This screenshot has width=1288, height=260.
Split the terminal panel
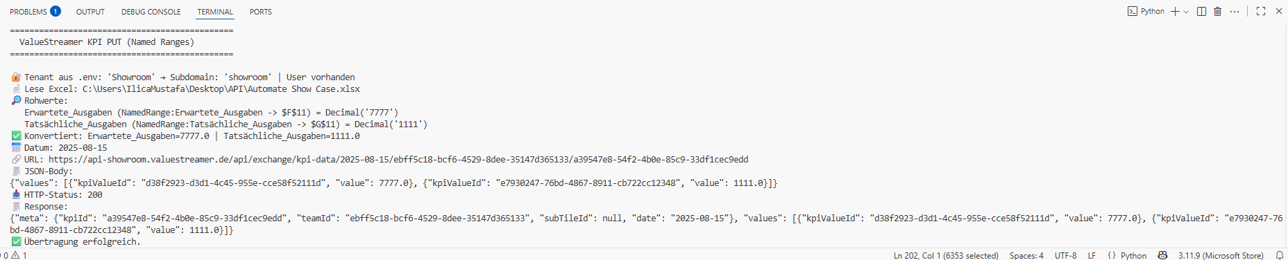tap(1201, 12)
